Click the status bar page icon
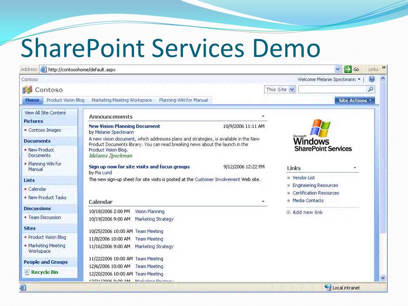Image resolution: width=408 pixels, height=306 pixels. [23, 288]
